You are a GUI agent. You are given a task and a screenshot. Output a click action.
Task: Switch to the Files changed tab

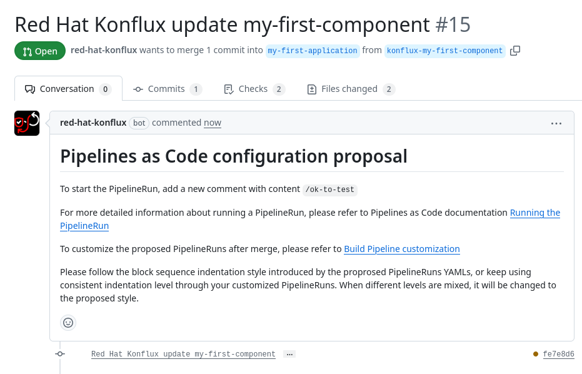350,89
